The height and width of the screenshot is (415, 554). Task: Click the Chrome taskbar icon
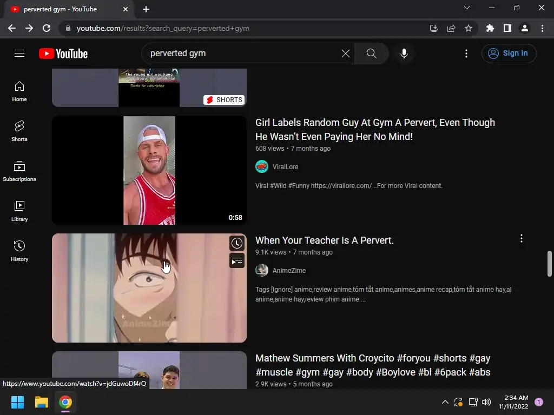(x=65, y=402)
